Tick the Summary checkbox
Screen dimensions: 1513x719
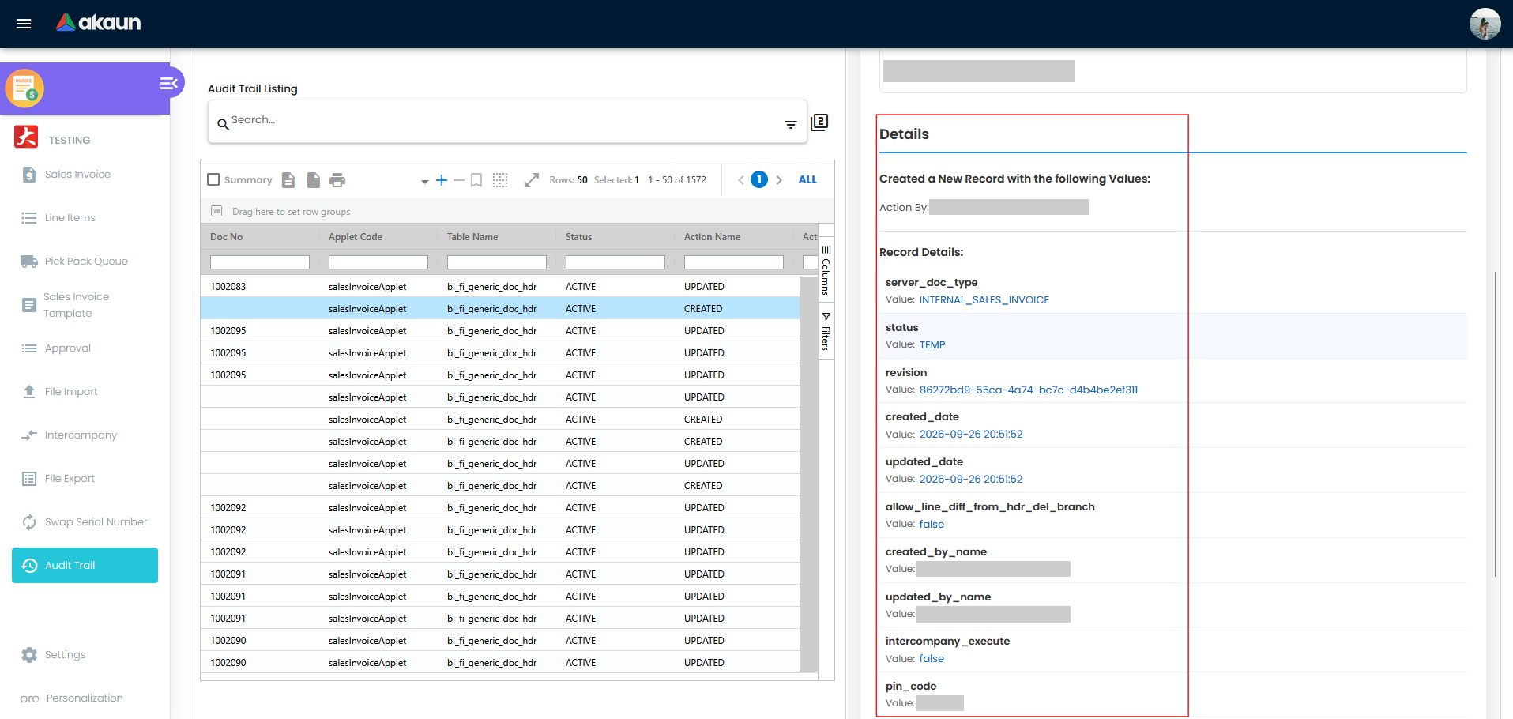(x=213, y=179)
